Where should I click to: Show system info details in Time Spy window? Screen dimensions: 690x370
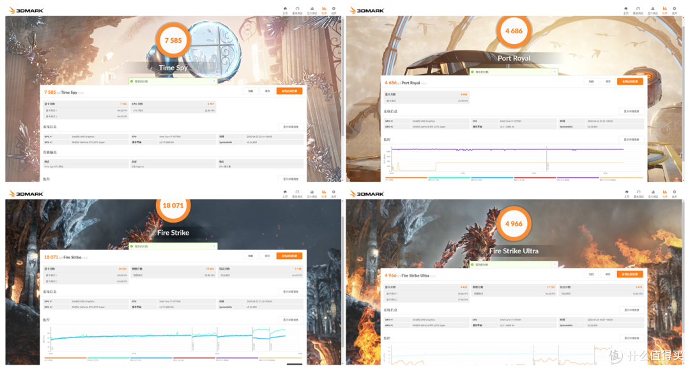[x=291, y=126]
